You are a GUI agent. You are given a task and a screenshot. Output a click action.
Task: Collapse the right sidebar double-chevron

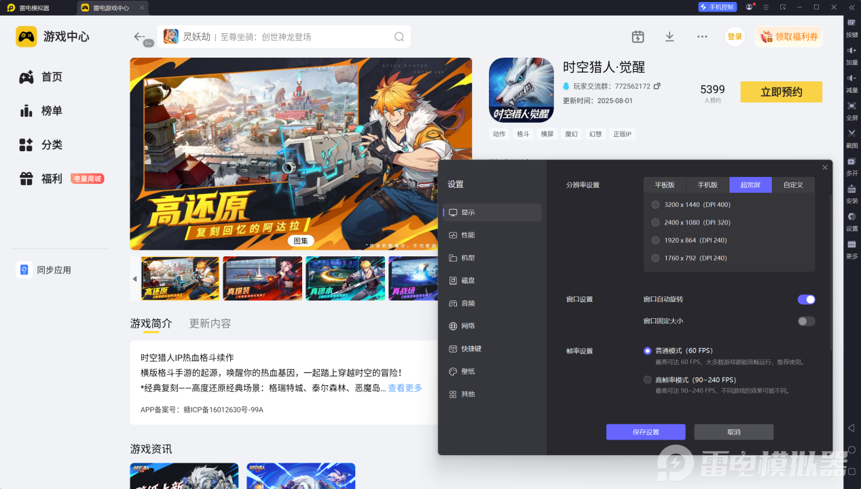[x=851, y=7]
